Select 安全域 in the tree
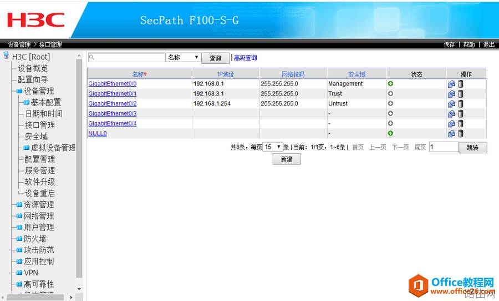 (36, 137)
